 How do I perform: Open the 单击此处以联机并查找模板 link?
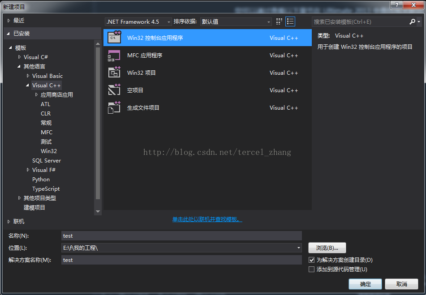207,219
